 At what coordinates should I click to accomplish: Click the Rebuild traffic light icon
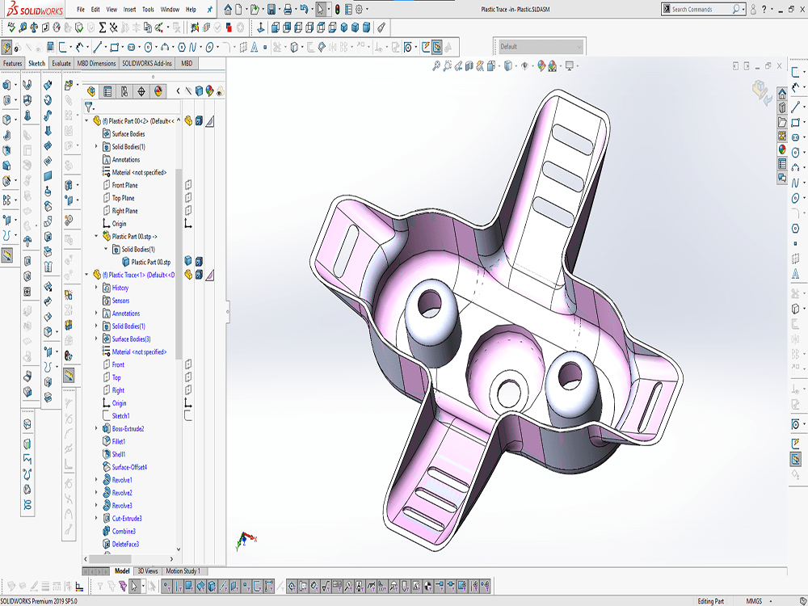338,9
